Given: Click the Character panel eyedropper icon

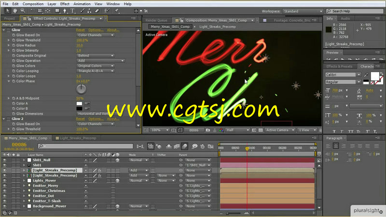Looking at the screenshot, I should (x=366, y=75).
